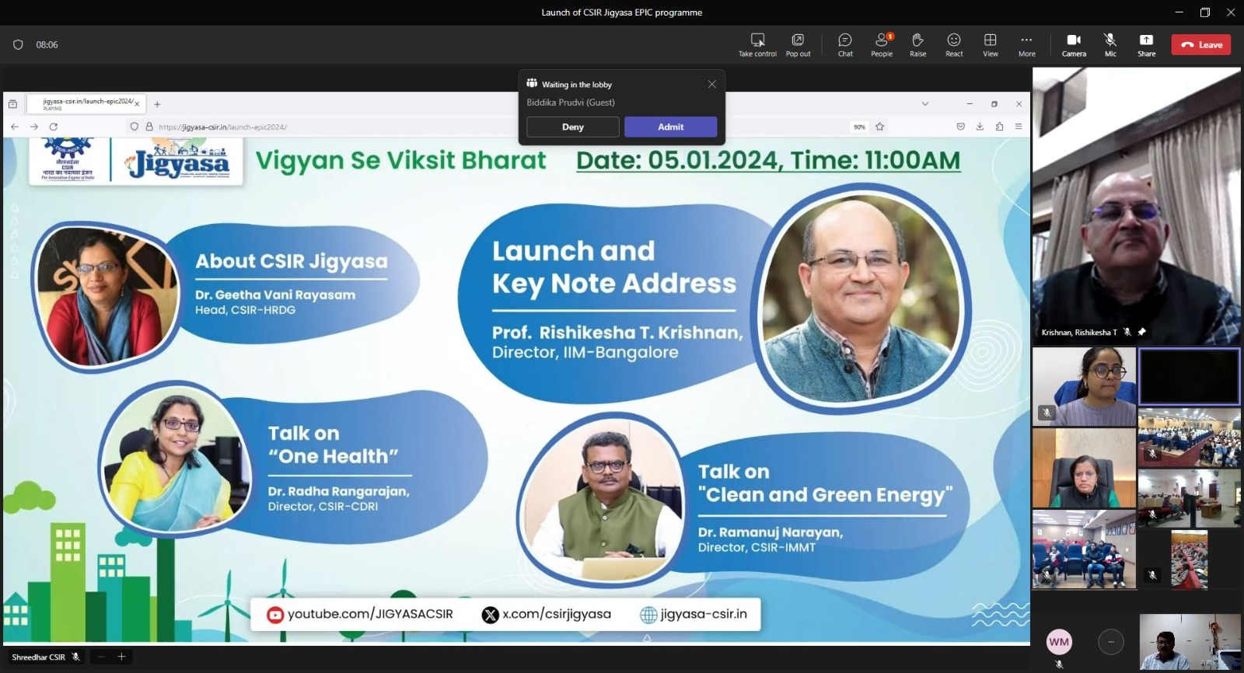Click the shield privacy icon
This screenshot has width=1244, height=673.
(x=18, y=45)
